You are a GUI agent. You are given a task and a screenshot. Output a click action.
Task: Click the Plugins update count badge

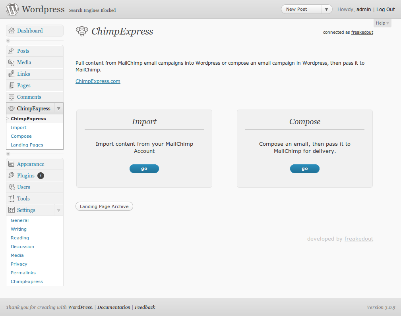click(x=41, y=176)
